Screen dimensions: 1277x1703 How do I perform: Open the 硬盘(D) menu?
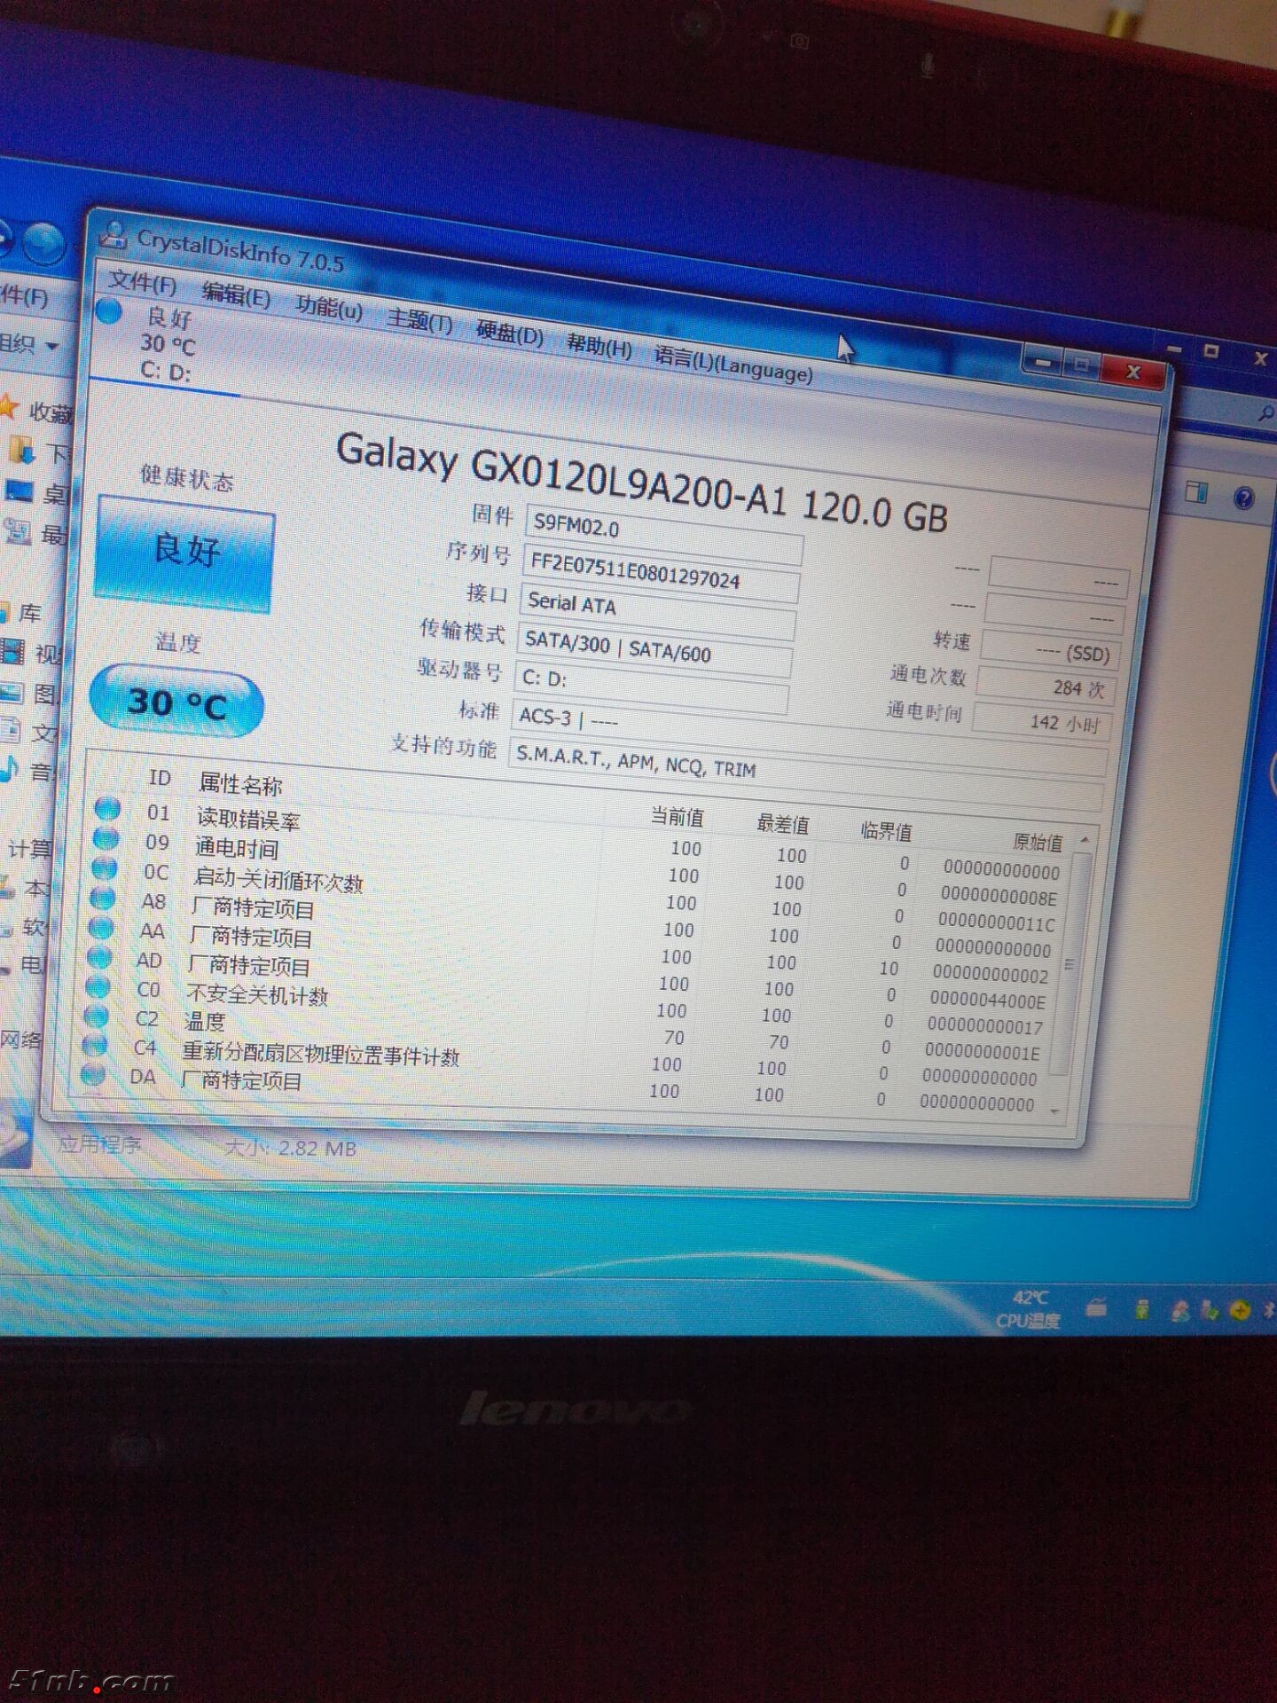click(x=509, y=334)
